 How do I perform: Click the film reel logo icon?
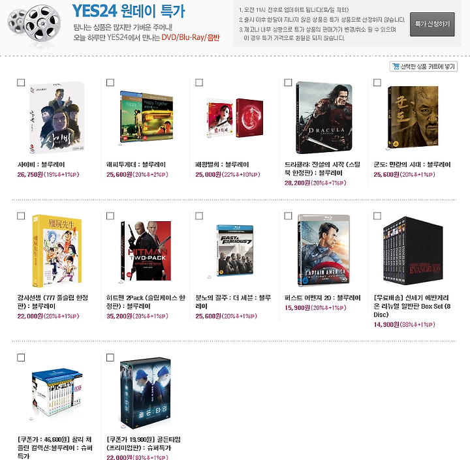[x=34, y=24]
